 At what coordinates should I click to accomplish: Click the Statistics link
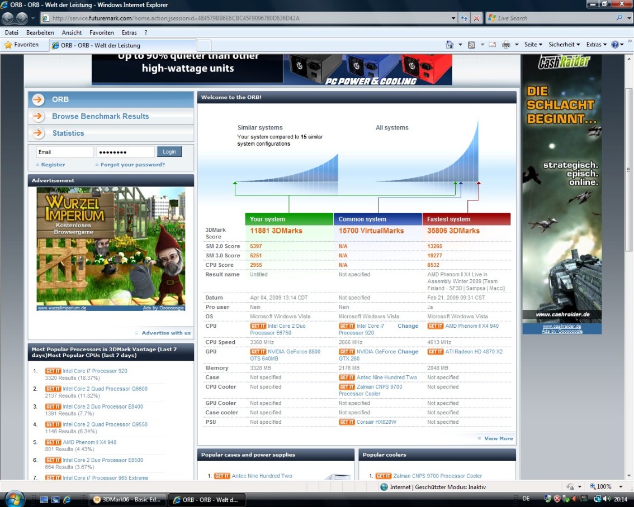click(68, 133)
